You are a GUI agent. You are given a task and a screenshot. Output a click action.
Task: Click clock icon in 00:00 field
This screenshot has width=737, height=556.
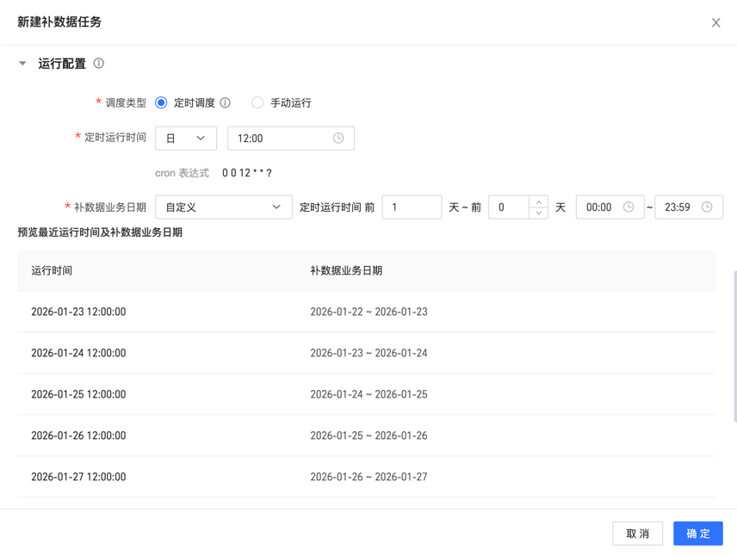click(629, 207)
